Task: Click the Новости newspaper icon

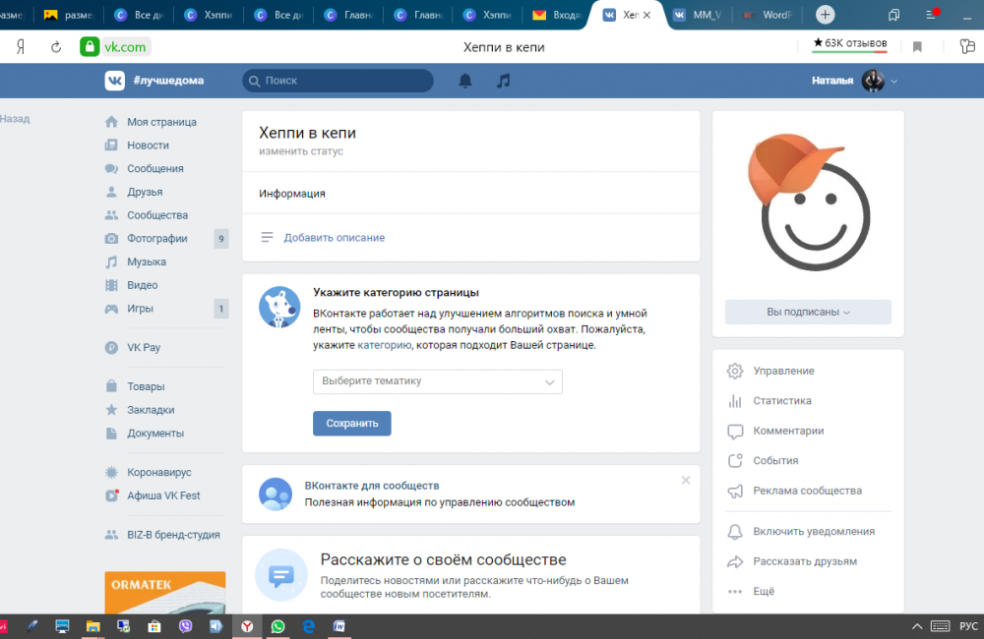Action: click(x=111, y=145)
